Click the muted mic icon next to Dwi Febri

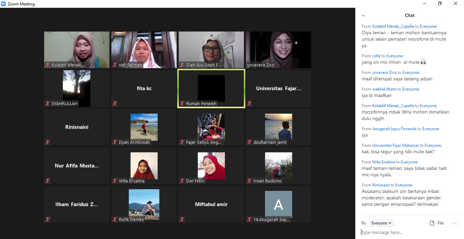point(182,181)
